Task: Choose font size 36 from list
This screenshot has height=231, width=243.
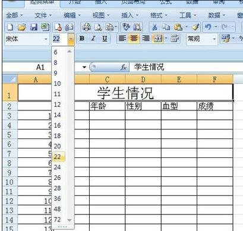Action: pos(57,198)
